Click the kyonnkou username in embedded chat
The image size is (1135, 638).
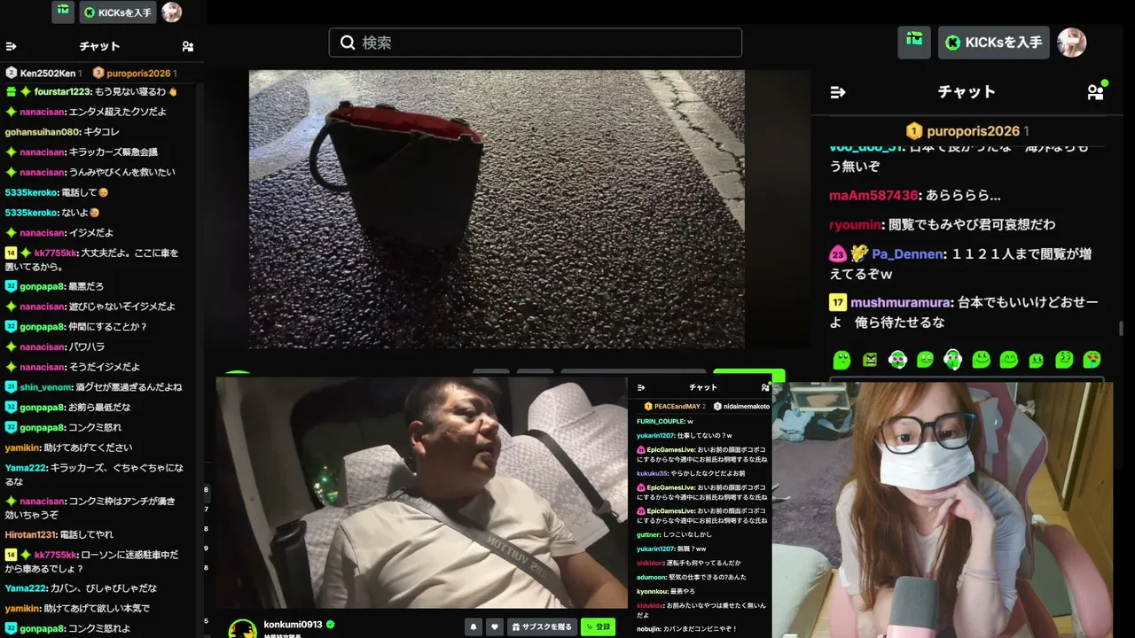point(652,591)
